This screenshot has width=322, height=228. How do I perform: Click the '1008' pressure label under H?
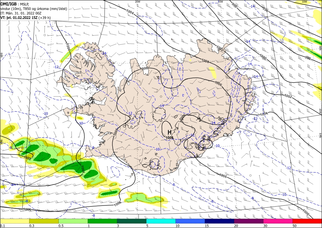point(169,137)
